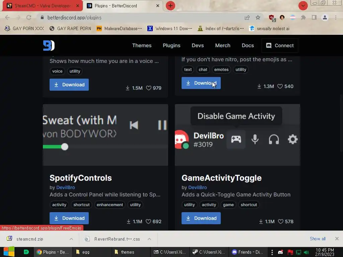The width and height of the screenshot is (343, 257).
Task: Click the chat tag
Action: pyautogui.click(x=203, y=70)
